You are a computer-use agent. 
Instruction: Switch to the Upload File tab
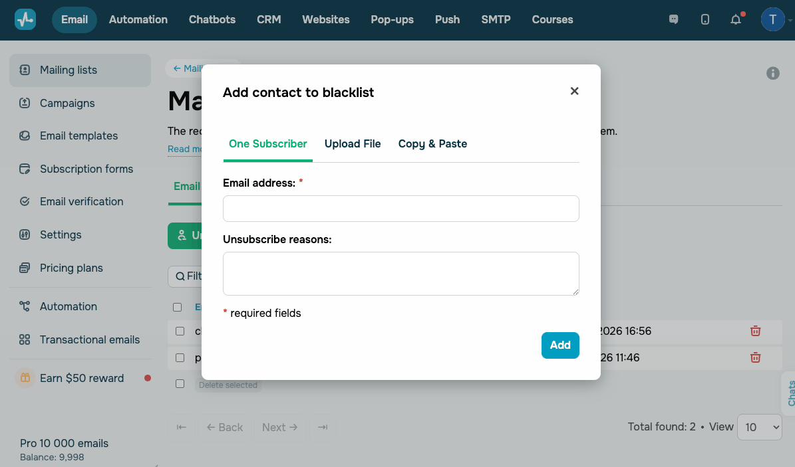353,143
